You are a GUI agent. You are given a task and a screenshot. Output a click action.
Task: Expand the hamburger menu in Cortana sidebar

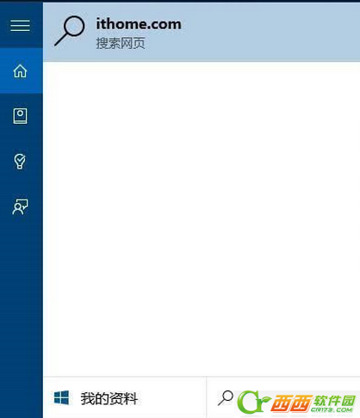click(20, 26)
